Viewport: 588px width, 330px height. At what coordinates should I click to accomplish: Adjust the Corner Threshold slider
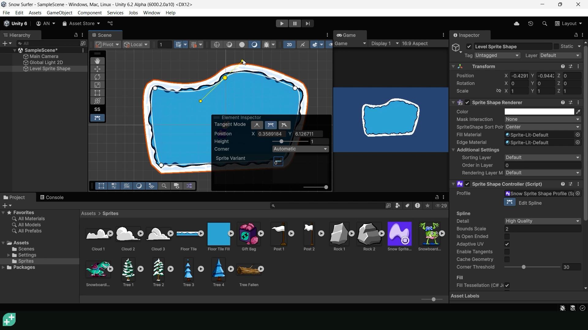tap(532, 267)
